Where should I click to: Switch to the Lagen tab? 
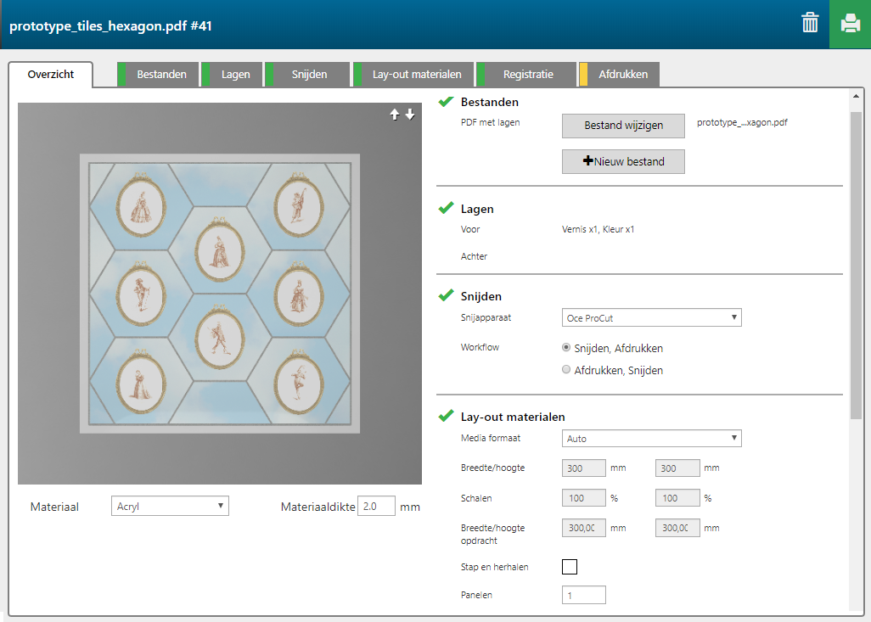[232, 75]
